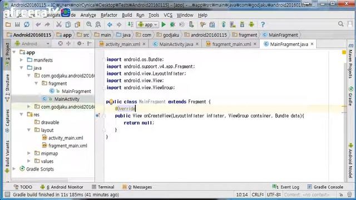Click the Open folder toolbar icon
This screenshot has height=200, width=356.
pos(8,24)
